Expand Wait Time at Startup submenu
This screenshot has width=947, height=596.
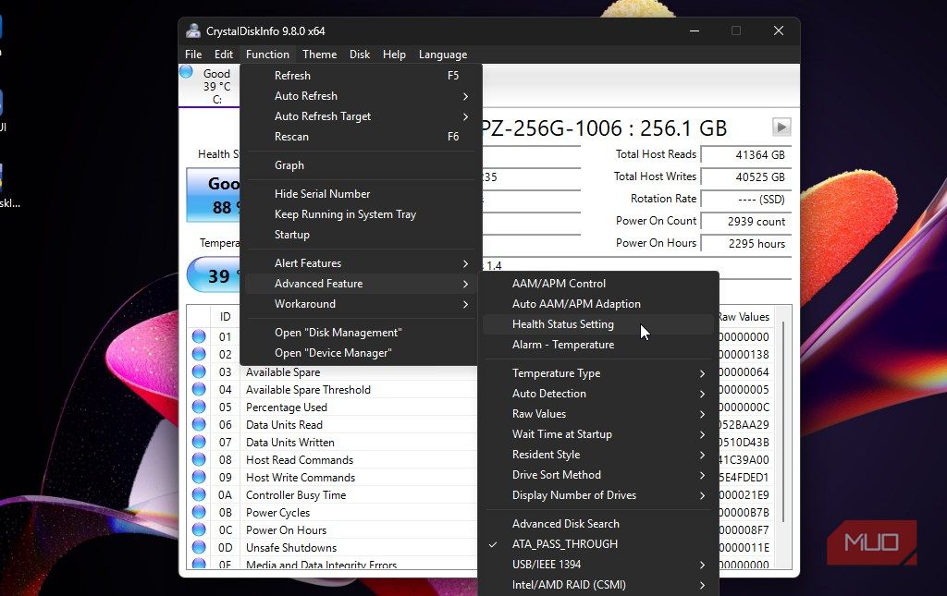[598, 434]
